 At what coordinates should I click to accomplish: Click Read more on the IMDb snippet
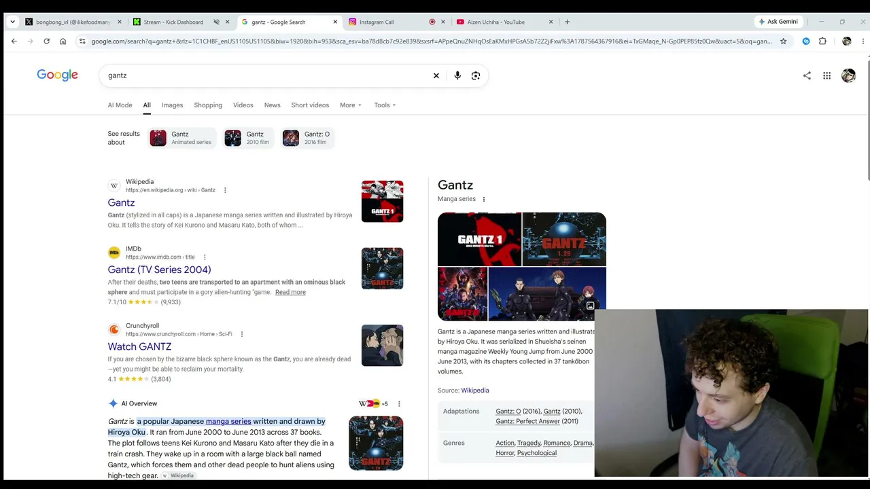[x=290, y=292]
